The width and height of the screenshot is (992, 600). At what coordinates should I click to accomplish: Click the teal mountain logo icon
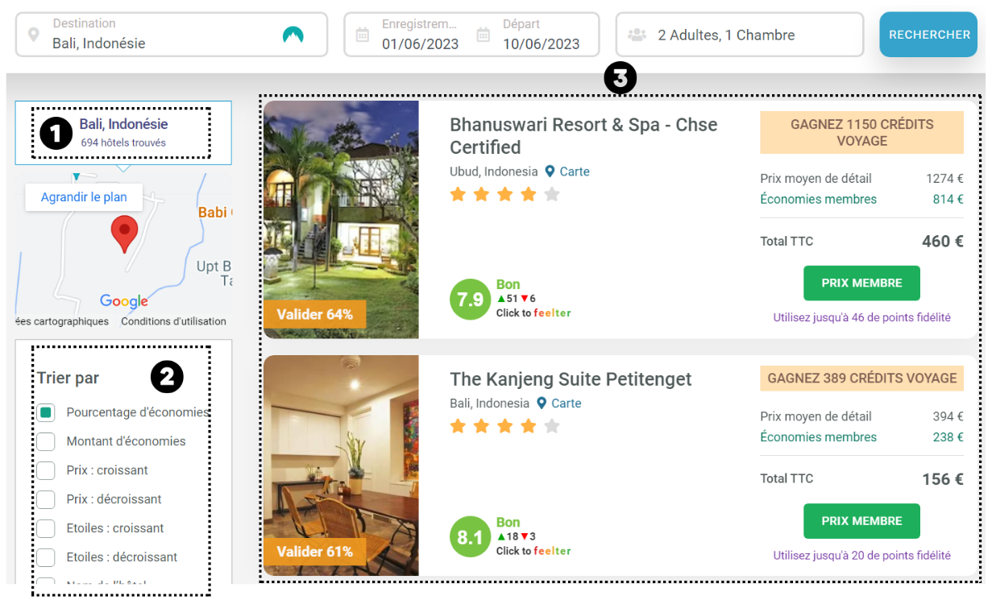click(293, 35)
